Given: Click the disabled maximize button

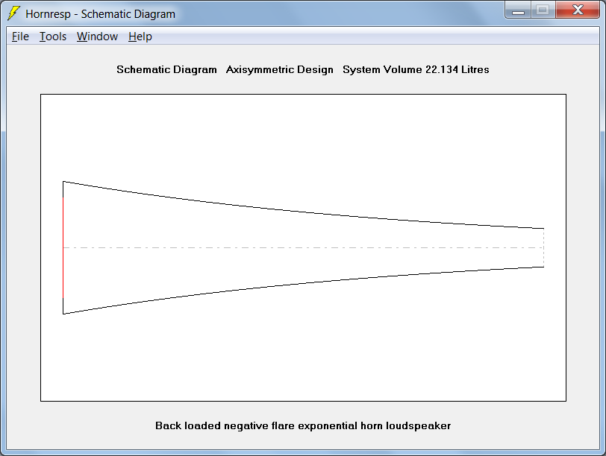Looking at the screenshot, I should [x=543, y=10].
